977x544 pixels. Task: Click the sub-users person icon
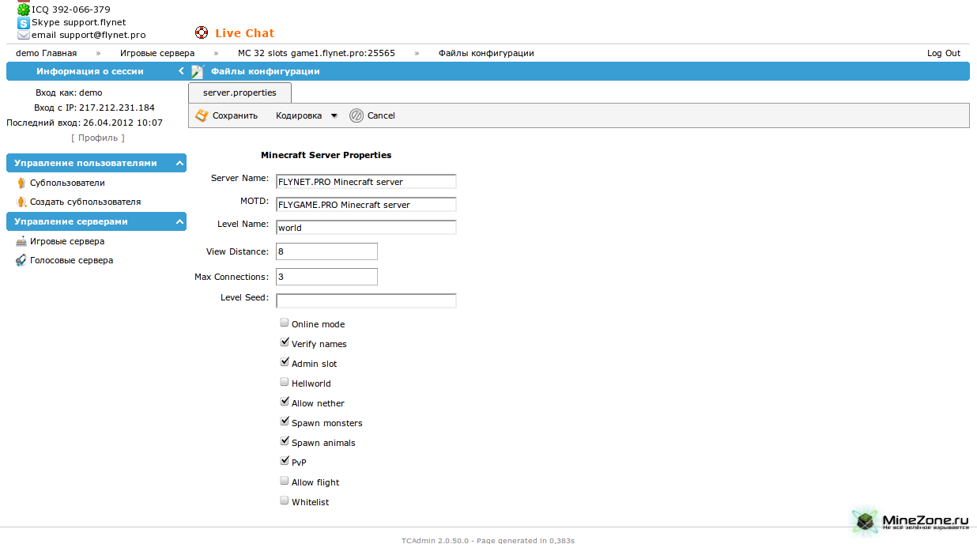(x=21, y=183)
